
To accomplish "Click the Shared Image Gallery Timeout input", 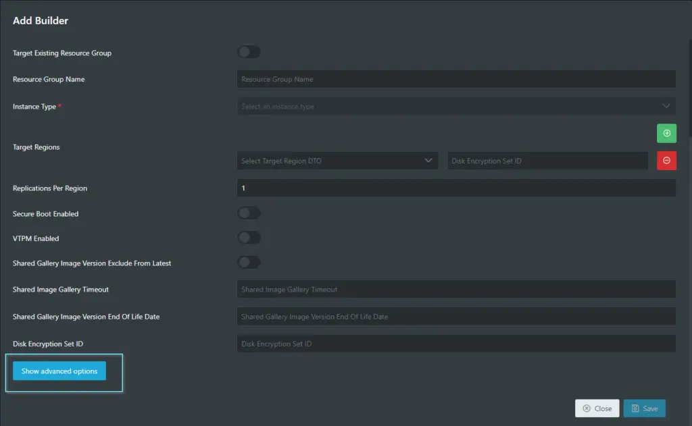I will click(x=456, y=290).
